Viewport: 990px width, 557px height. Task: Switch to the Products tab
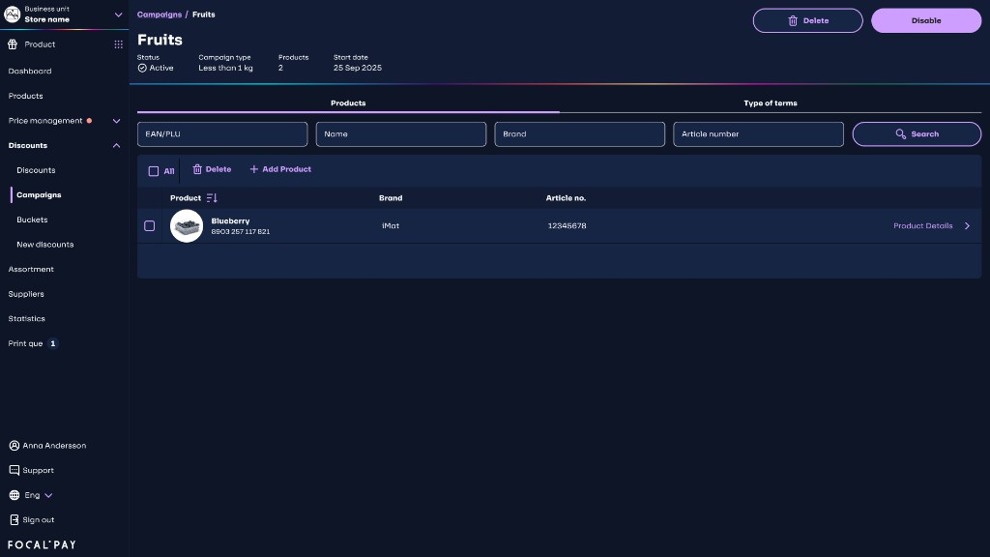click(348, 103)
